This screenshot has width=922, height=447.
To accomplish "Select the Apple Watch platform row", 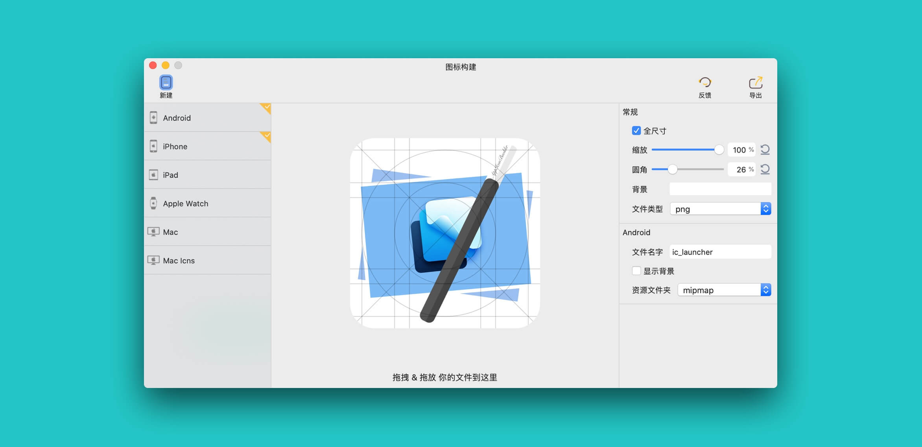I will tap(207, 203).
